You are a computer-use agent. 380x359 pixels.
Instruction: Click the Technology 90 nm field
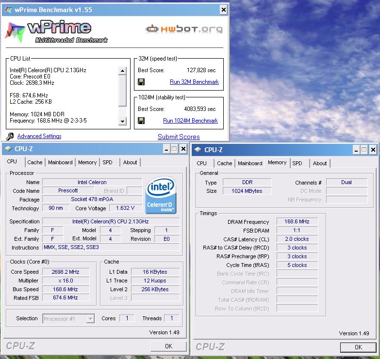click(x=56, y=208)
